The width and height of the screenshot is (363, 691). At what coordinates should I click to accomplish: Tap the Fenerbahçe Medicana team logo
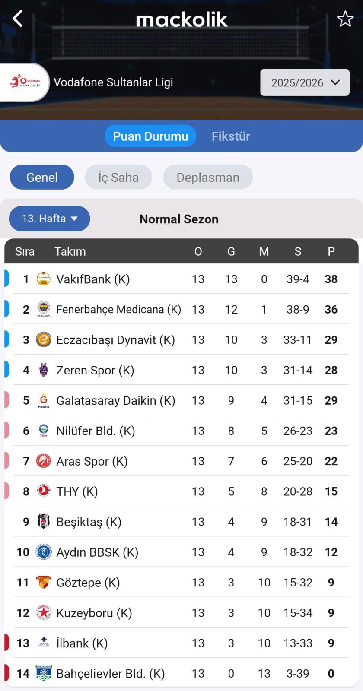[44, 309]
